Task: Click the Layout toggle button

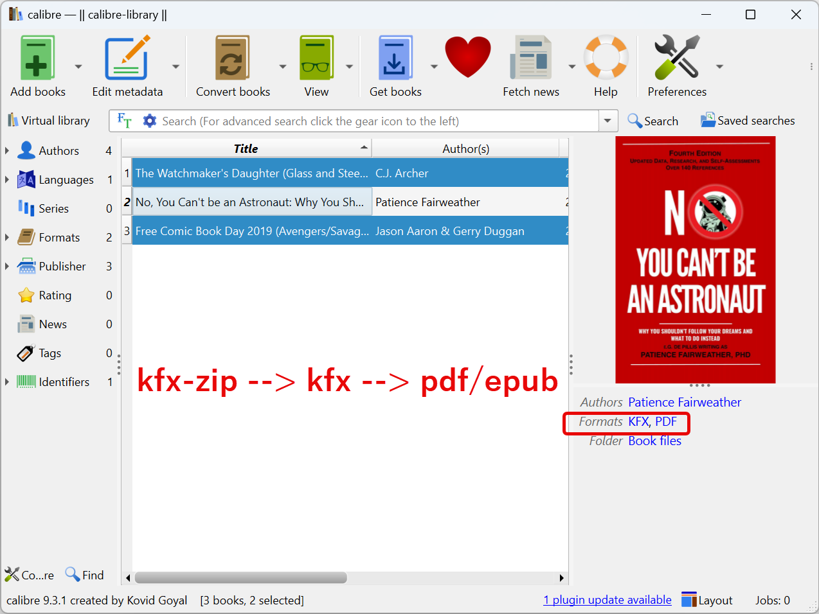Action: tap(706, 599)
